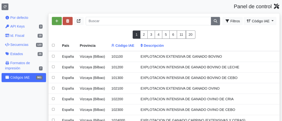Click the red trash delete button
This screenshot has height=121, width=282.
(x=68, y=21)
